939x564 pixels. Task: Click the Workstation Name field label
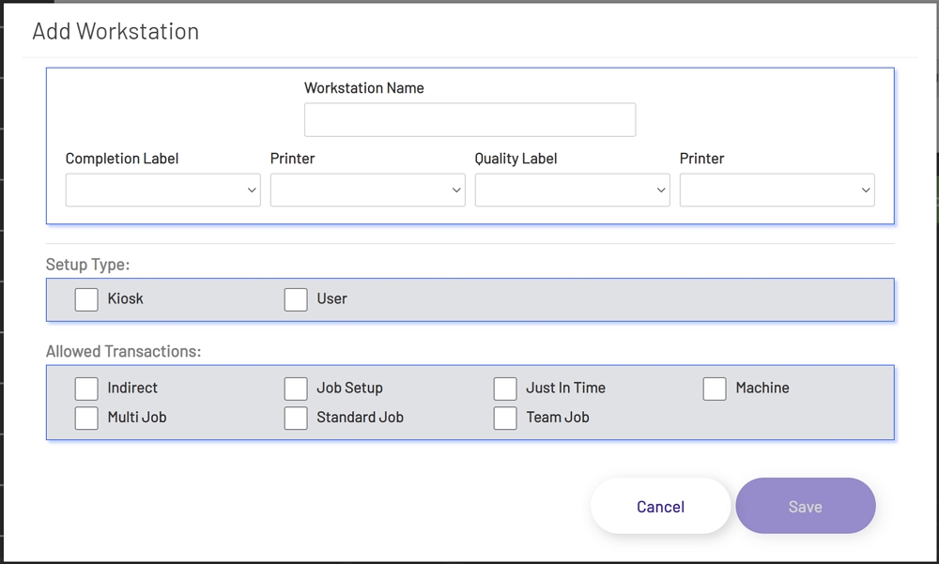pyautogui.click(x=363, y=88)
